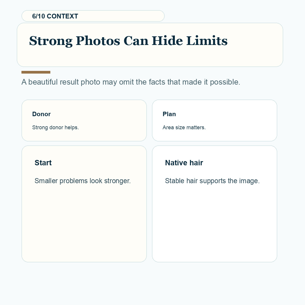The height and width of the screenshot is (305, 305).
Task: Open the Start card
Action: [x=84, y=204]
